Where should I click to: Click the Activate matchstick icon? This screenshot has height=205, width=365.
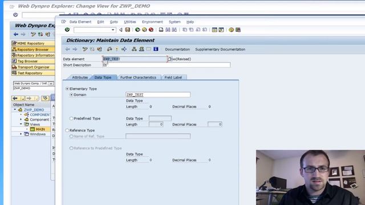[x=116, y=49]
